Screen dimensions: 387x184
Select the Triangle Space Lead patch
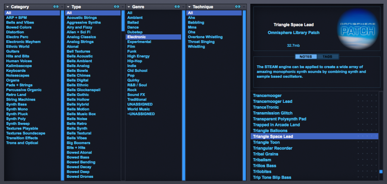click(314, 136)
